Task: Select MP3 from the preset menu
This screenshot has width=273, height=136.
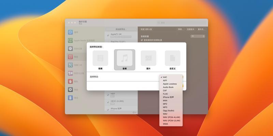Action: tap(171, 107)
